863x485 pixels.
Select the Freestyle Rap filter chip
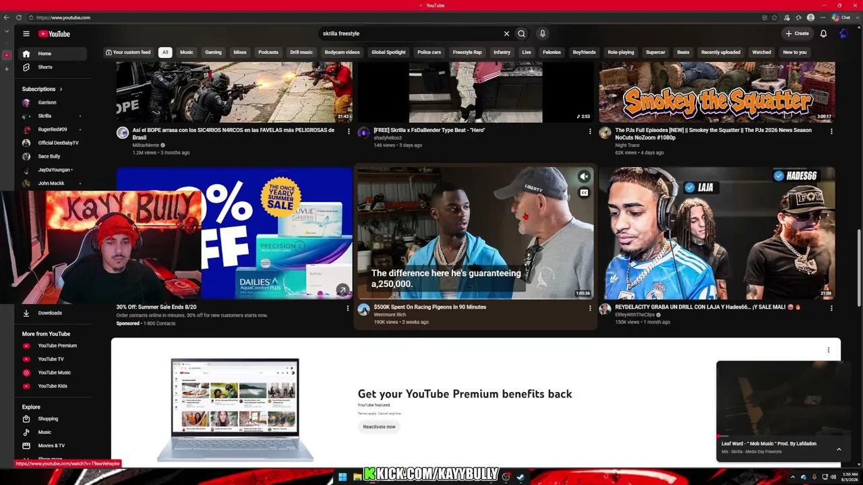467,53
